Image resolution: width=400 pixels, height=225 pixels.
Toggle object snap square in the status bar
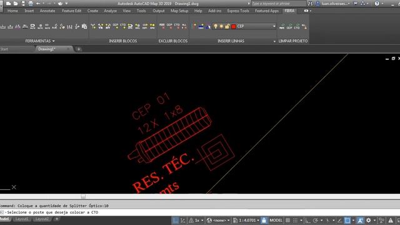coord(347,220)
